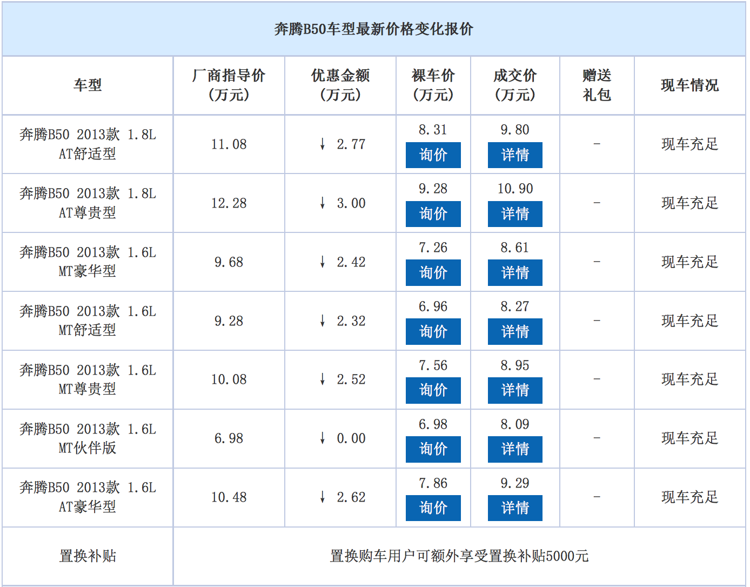
Task: Click transaction price 9.29
Action: click(x=515, y=483)
